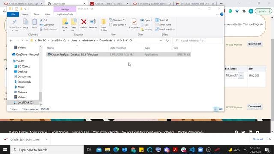Open File Explorer from taskbar

107,150
